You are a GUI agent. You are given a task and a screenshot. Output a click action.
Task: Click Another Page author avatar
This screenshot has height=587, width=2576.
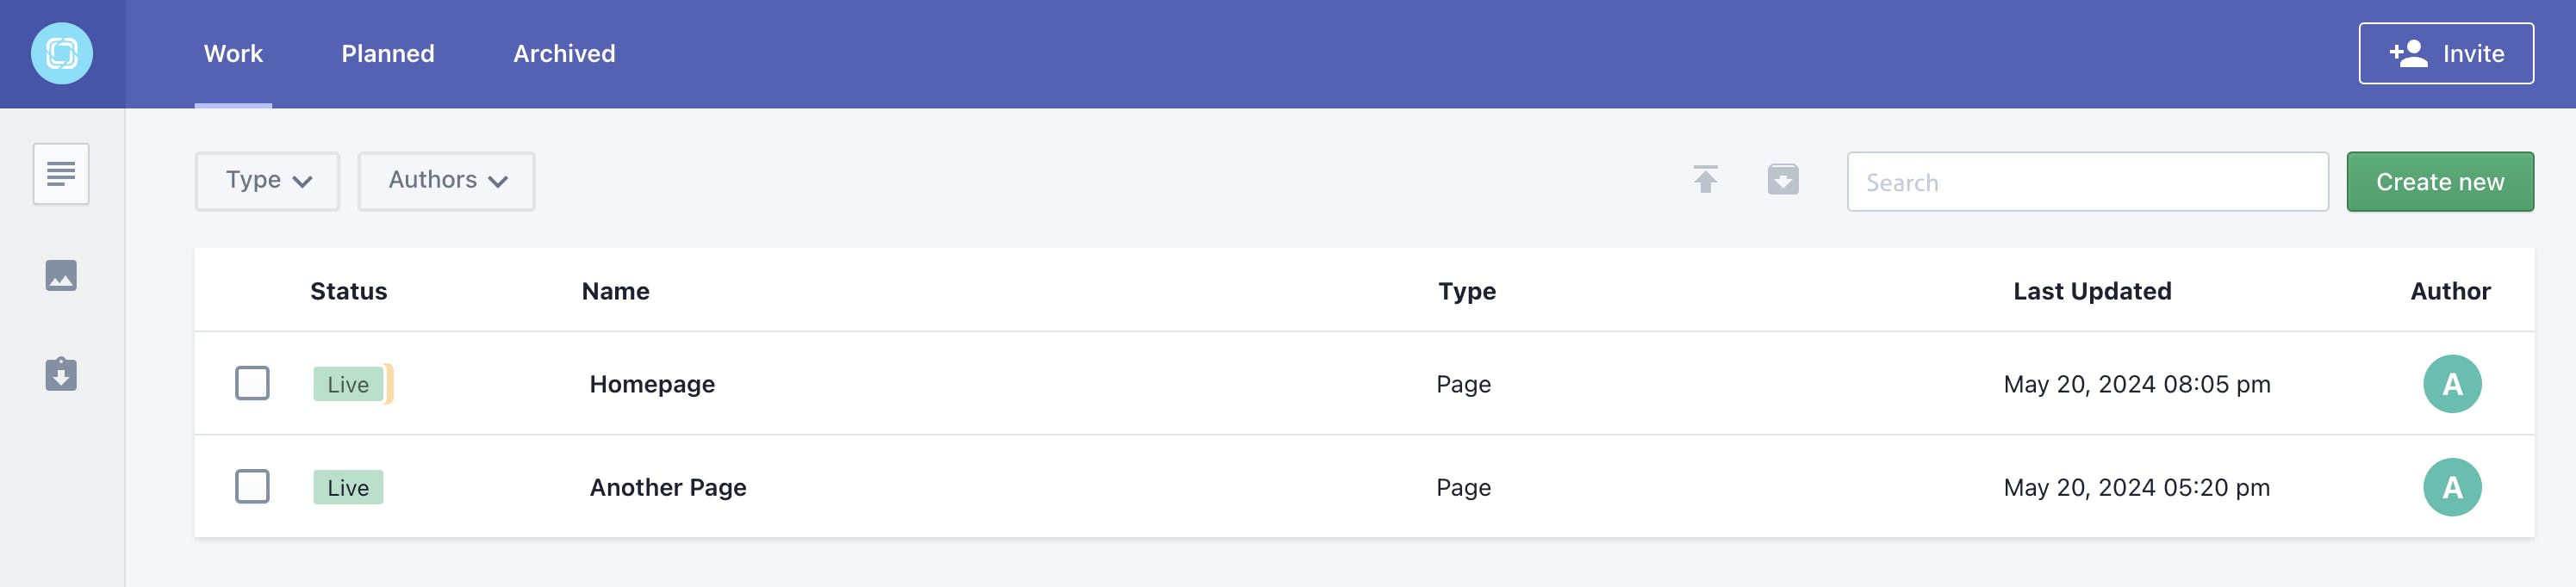coord(2452,487)
